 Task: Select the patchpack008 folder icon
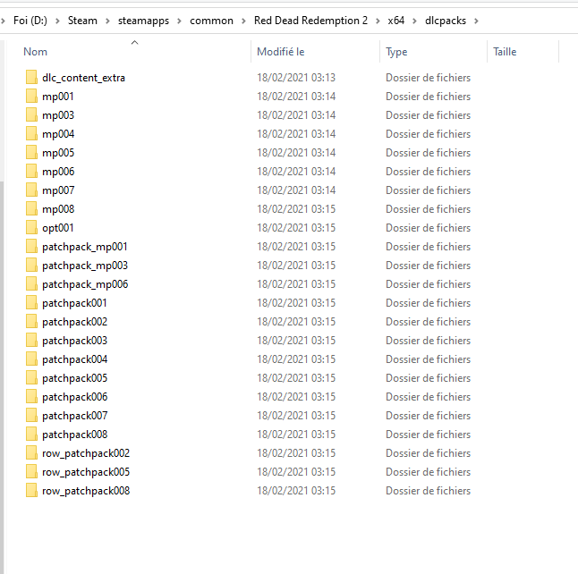tap(31, 435)
